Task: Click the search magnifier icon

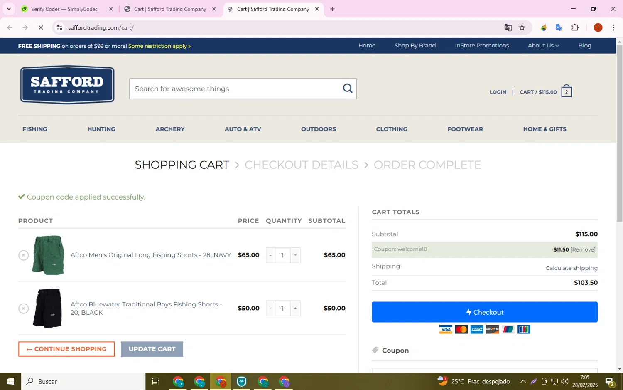Action: tap(348, 88)
